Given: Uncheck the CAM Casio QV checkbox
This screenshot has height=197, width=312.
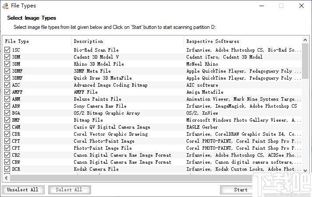Looking at the screenshot, I should (7, 127).
